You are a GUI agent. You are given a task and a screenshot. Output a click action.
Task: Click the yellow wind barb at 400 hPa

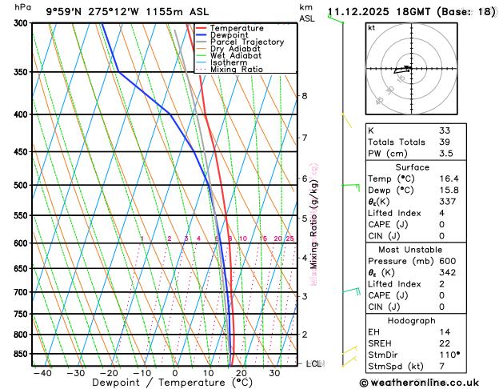tap(347, 120)
